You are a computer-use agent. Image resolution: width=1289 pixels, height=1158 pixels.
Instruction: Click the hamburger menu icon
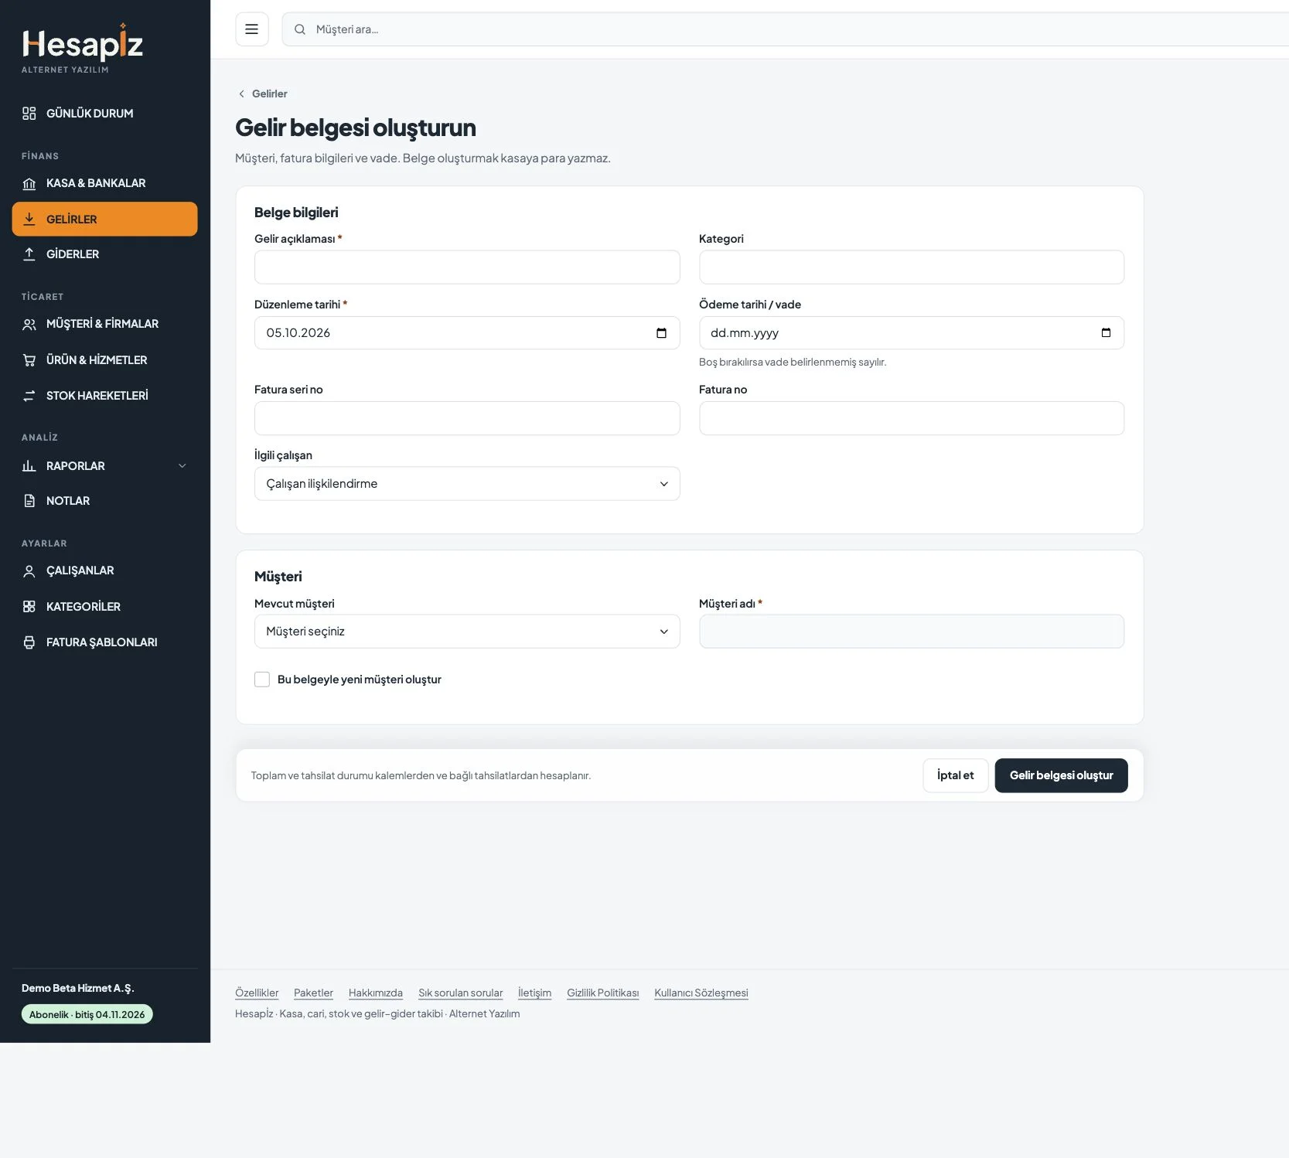[x=251, y=29]
